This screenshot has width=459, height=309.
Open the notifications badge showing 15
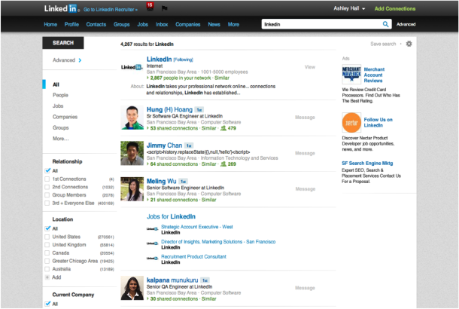pos(150,7)
